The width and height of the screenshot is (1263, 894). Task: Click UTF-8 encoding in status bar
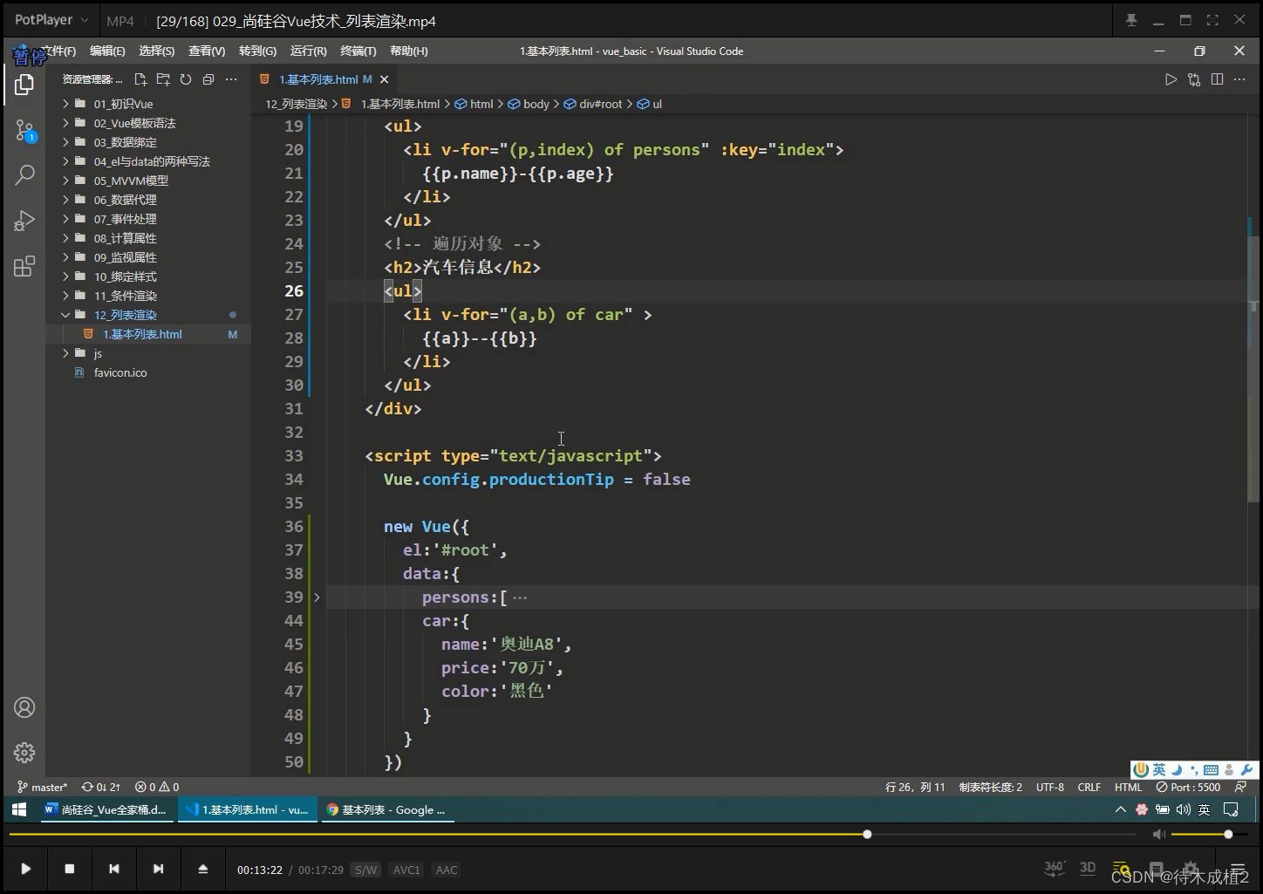tap(1050, 787)
